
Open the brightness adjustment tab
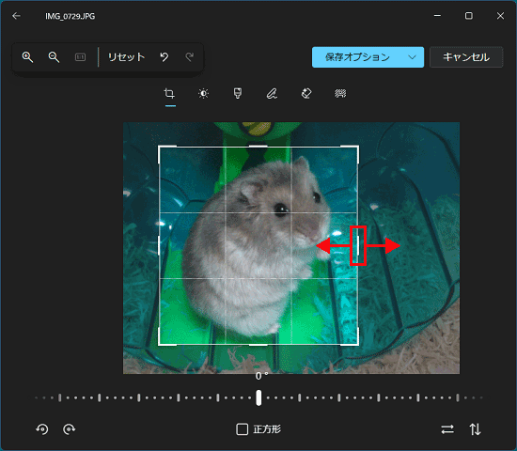tap(203, 94)
